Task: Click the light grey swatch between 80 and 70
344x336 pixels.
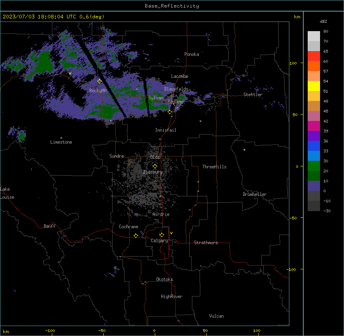Action: tap(314, 36)
